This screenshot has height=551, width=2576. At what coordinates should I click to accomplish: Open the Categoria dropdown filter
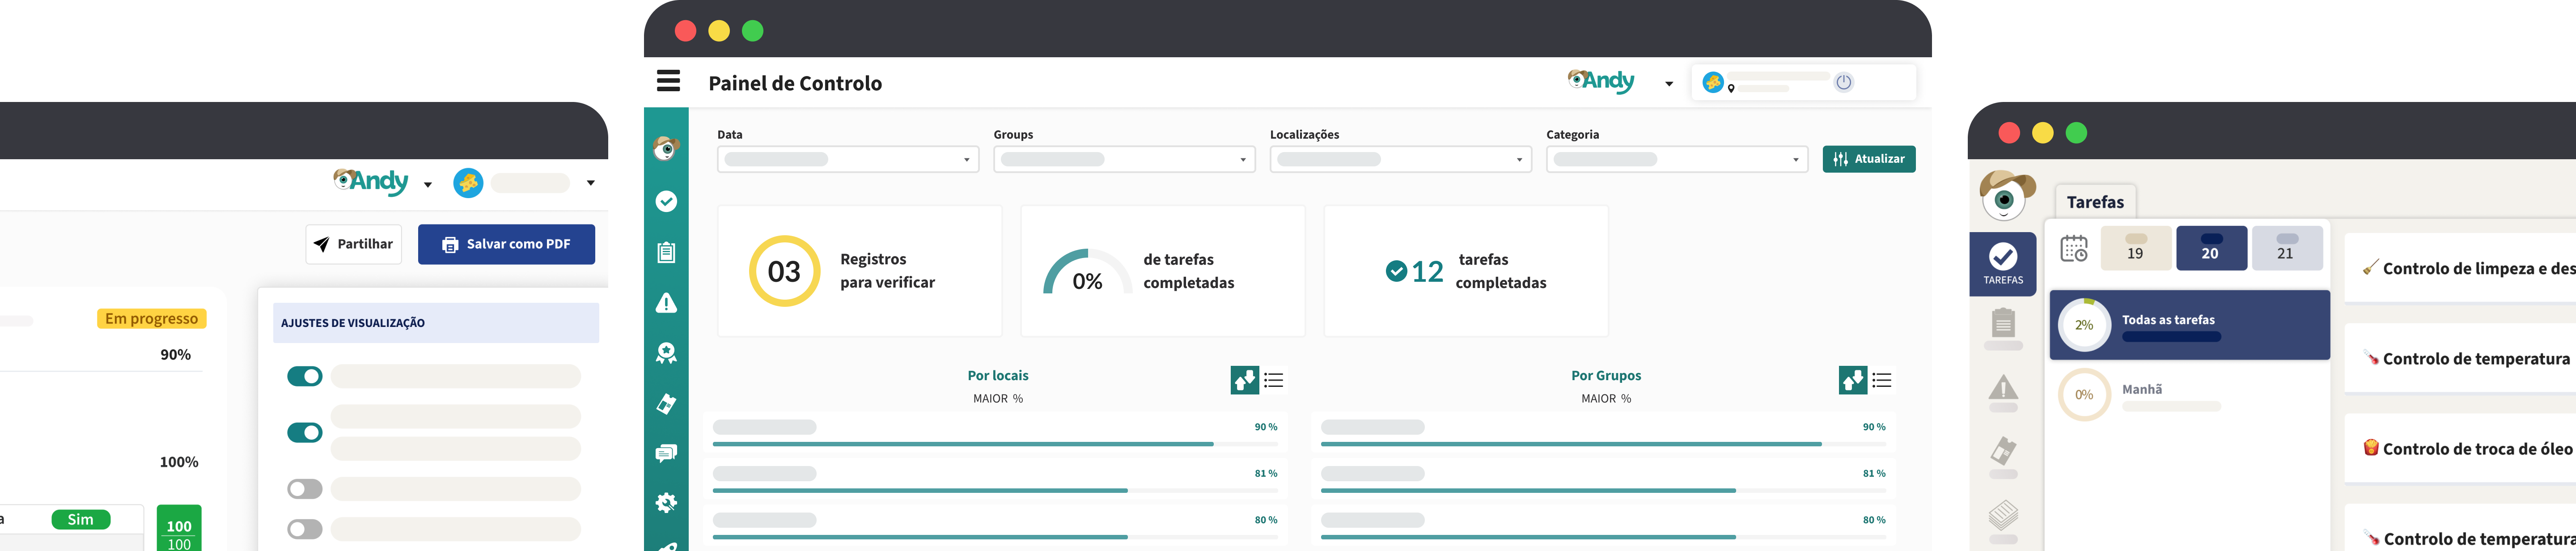(1677, 159)
